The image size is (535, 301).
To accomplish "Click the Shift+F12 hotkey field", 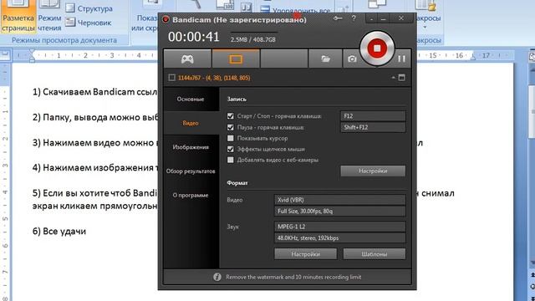I will pyautogui.click(x=373, y=127).
